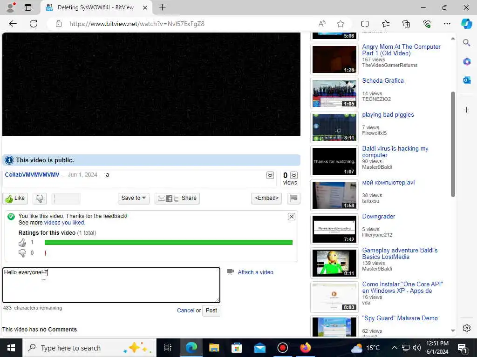The width and height of the screenshot is (477, 357).
Task: Click the Like button
Action: [x=15, y=198]
